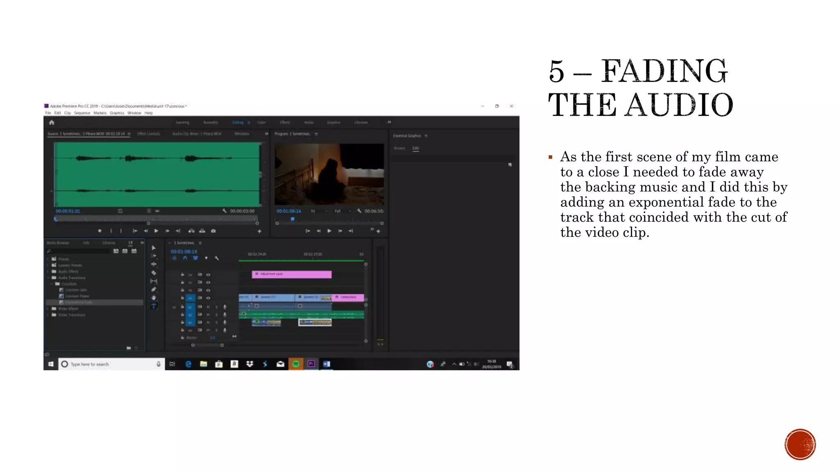Play the Source monitor clip
The height and width of the screenshot is (472, 839).
tap(156, 231)
